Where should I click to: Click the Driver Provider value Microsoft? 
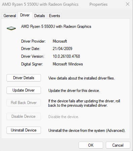tap(60, 41)
